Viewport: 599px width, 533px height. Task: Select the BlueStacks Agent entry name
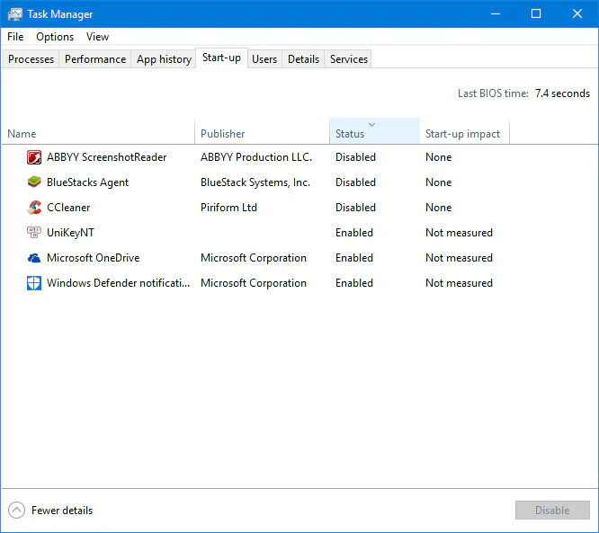[x=87, y=182]
